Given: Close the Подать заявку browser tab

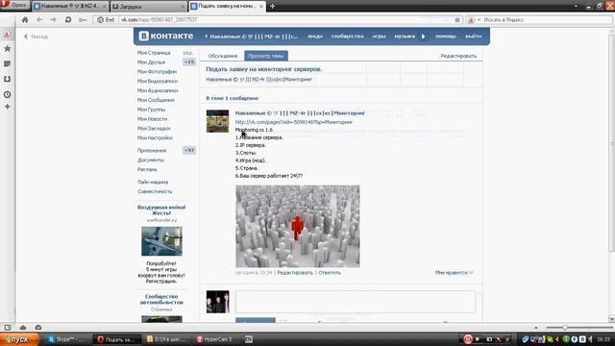Looking at the screenshot, I should tap(261, 7).
